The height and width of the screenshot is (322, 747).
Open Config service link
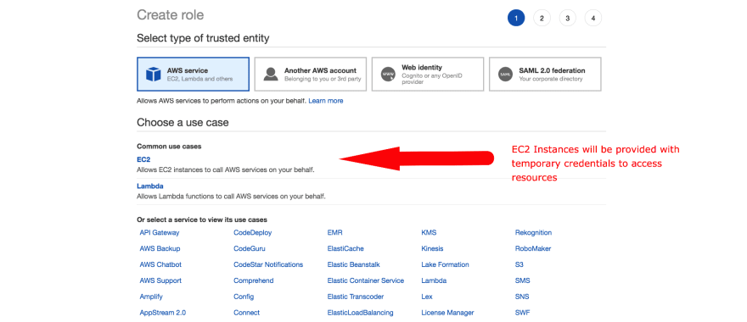pyautogui.click(x=244, y=297)
